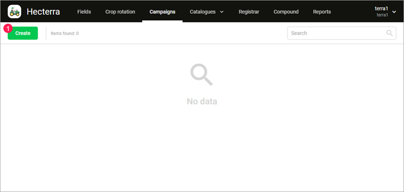
Task: Expand the Catalogues dropdown arrow
Action: point(222,12)
